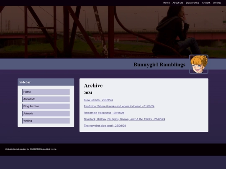This screenshot has height=169, width=226.
Task: Select Writing in the sidebar
Action: pos(46,121)
